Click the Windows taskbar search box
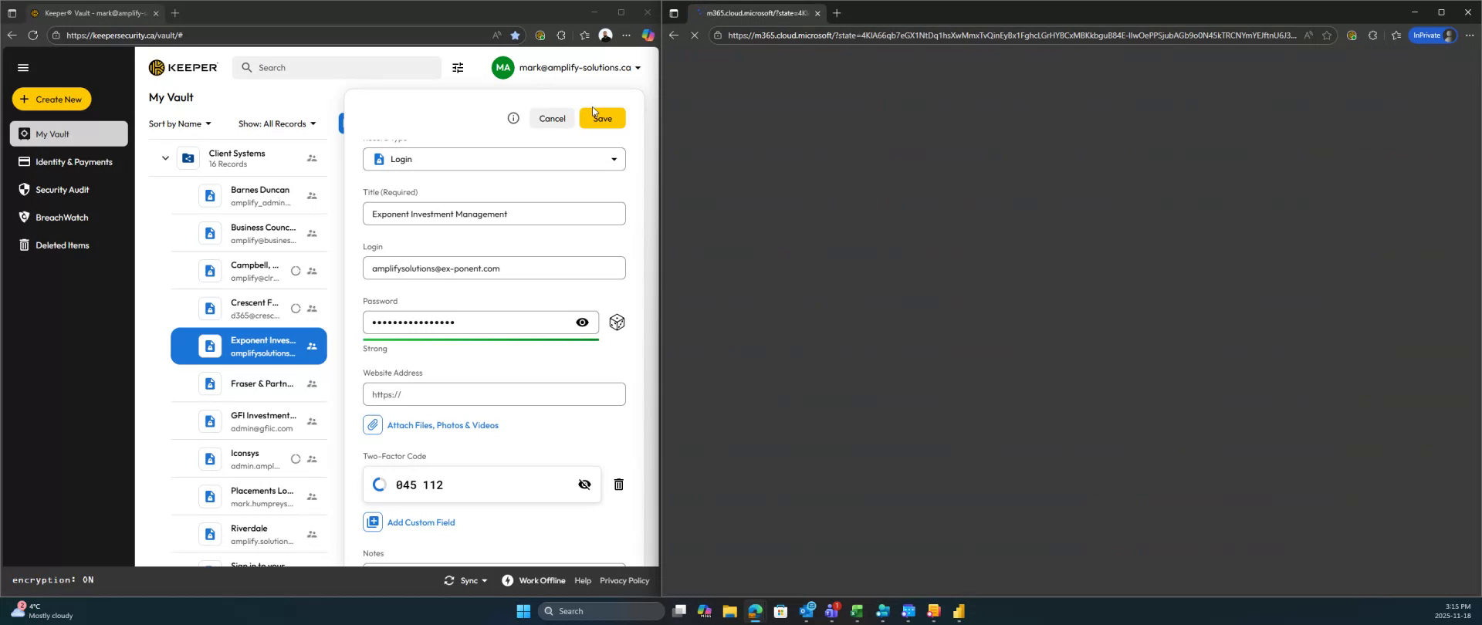 601,611
